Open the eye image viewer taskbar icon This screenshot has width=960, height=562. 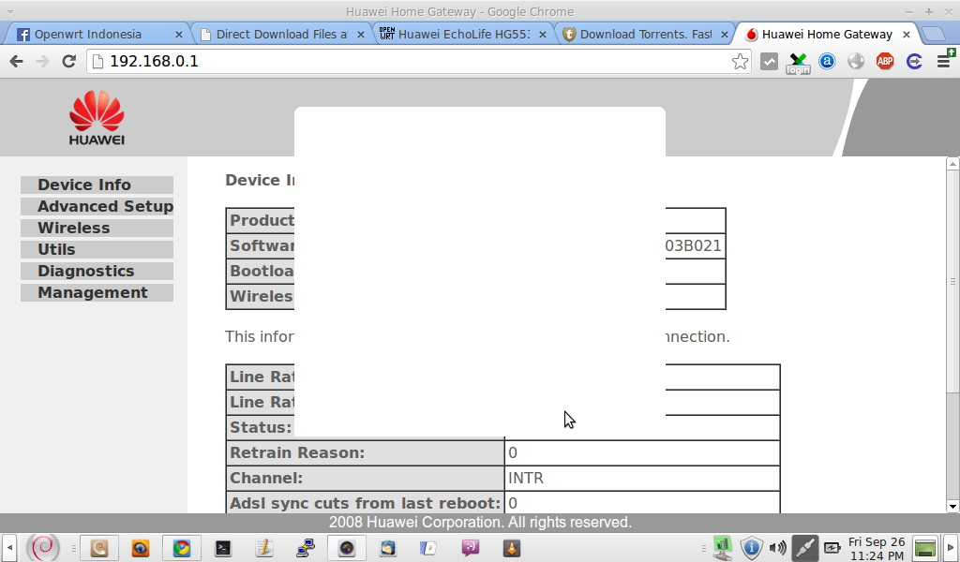click(x=141, y=547)
